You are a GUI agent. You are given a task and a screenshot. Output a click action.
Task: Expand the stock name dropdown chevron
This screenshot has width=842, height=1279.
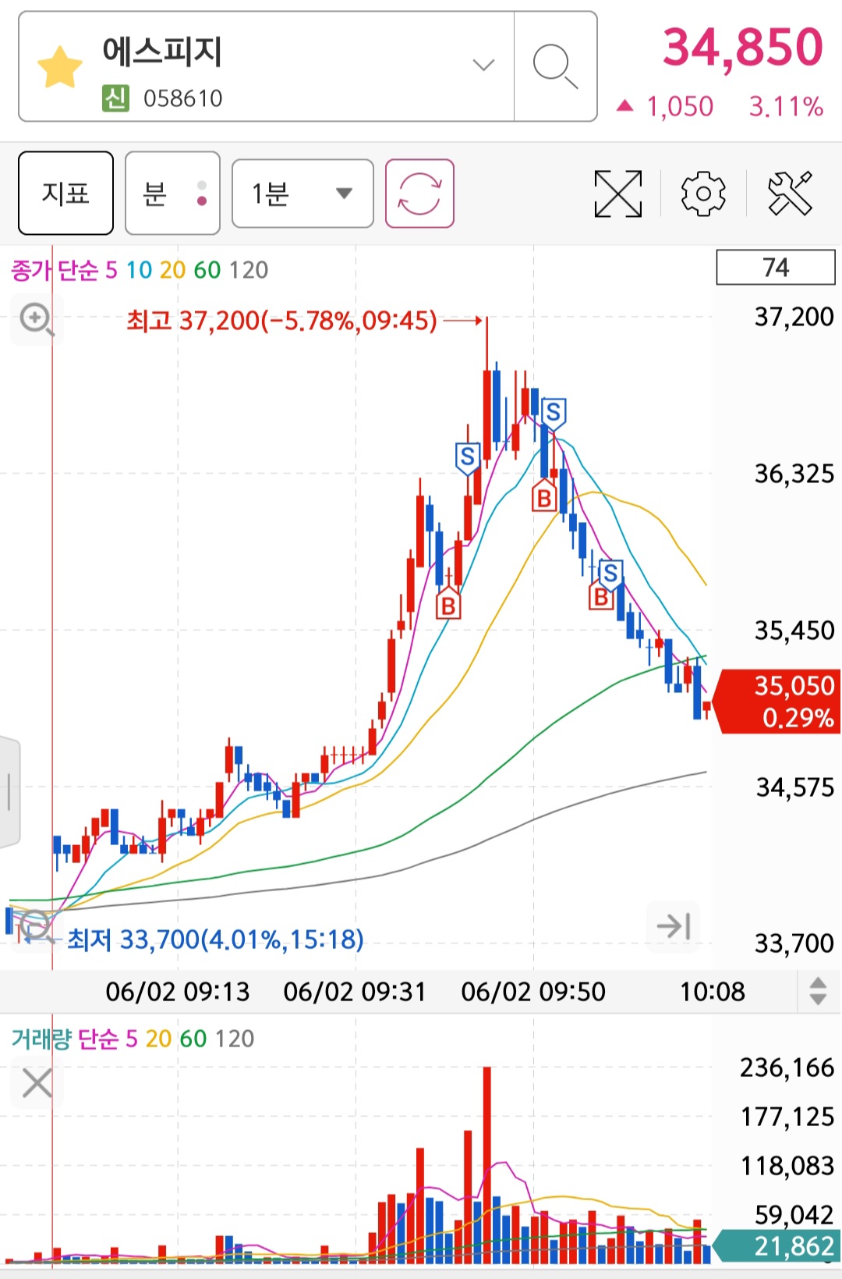coord(484,66)
